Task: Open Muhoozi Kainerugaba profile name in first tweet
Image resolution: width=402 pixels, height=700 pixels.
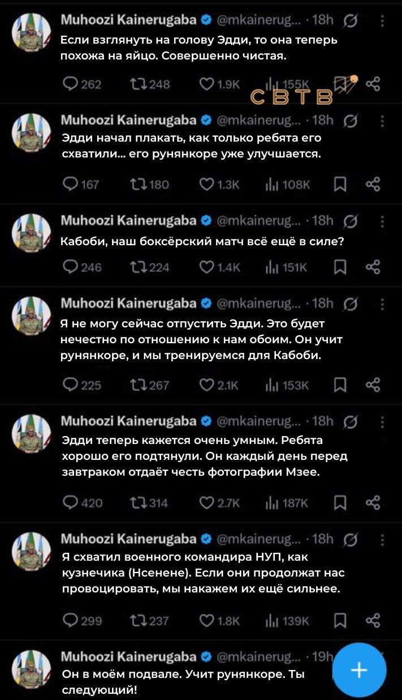Action: (x=128, y=21)
